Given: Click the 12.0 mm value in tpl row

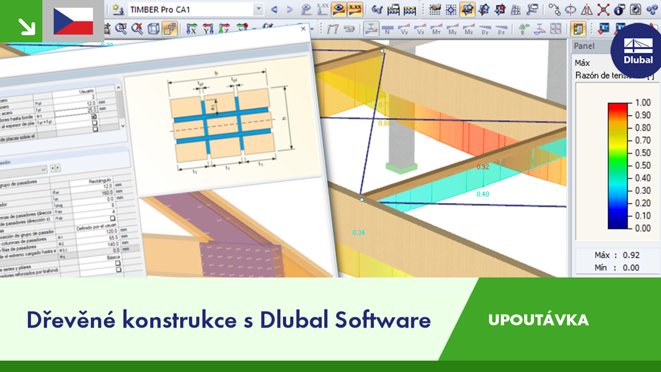Looking at the screenshot, I should 91,104.
